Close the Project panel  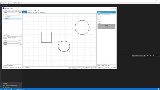point(20,12)
